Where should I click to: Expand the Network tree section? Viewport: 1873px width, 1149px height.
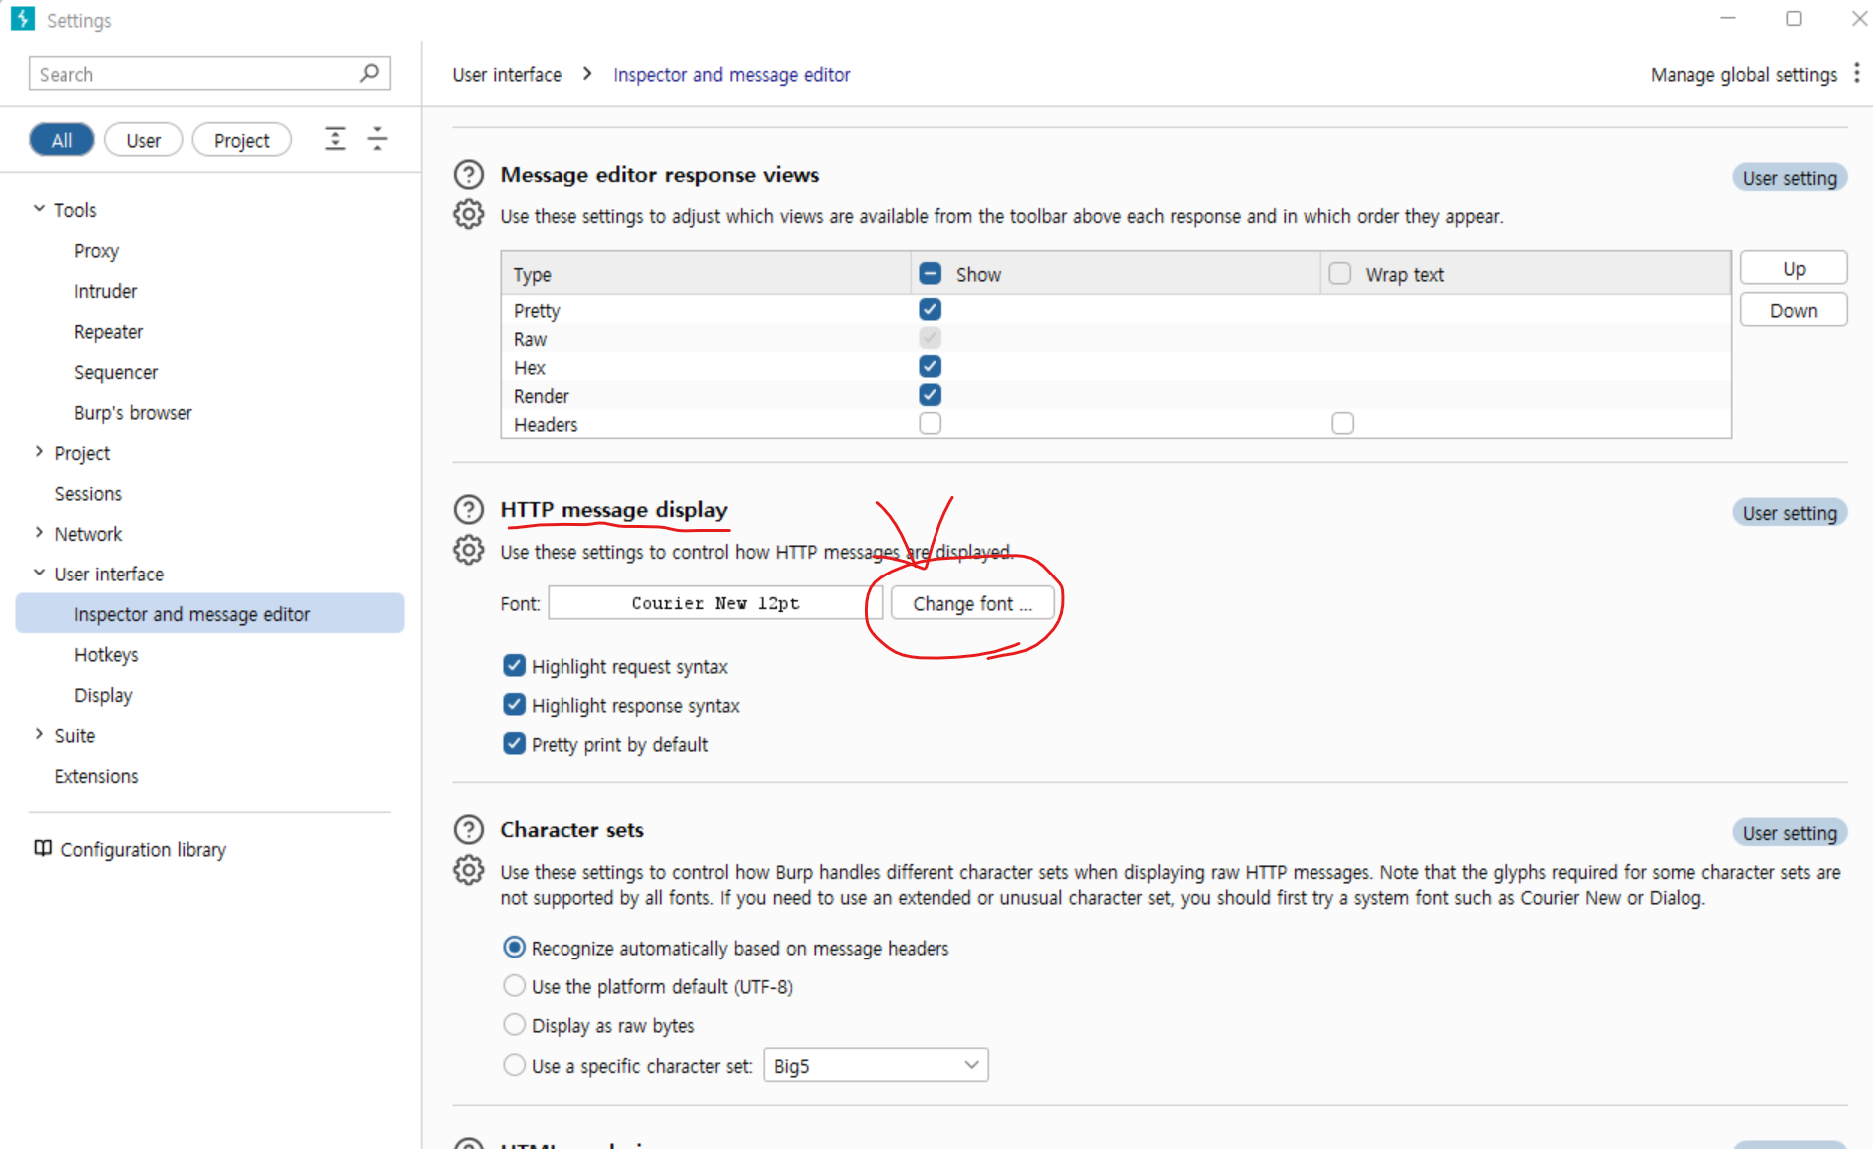click(x=39, y=533)
